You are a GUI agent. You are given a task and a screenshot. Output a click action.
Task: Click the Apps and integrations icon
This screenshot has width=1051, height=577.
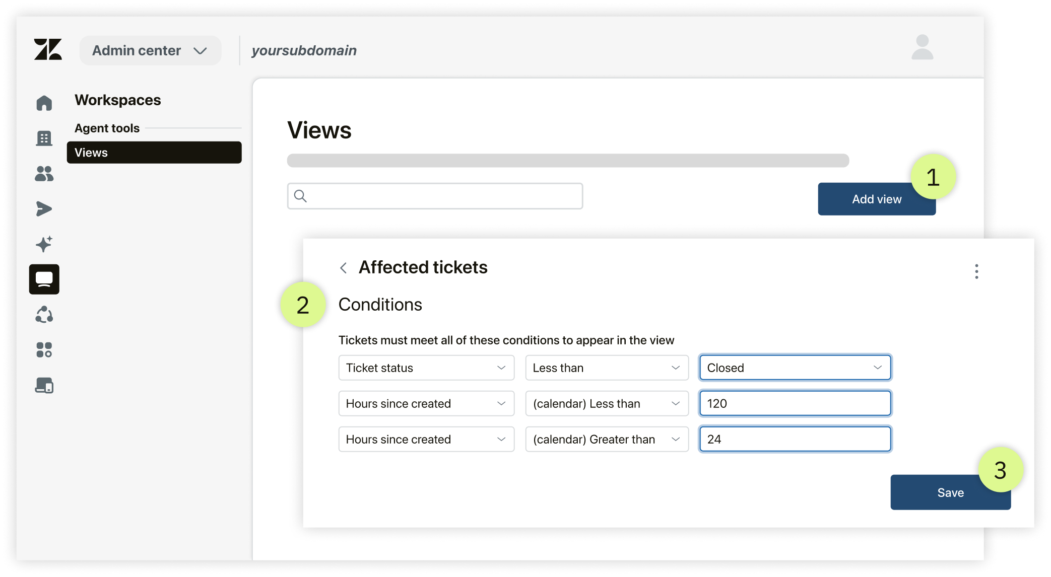coord(44,350)
